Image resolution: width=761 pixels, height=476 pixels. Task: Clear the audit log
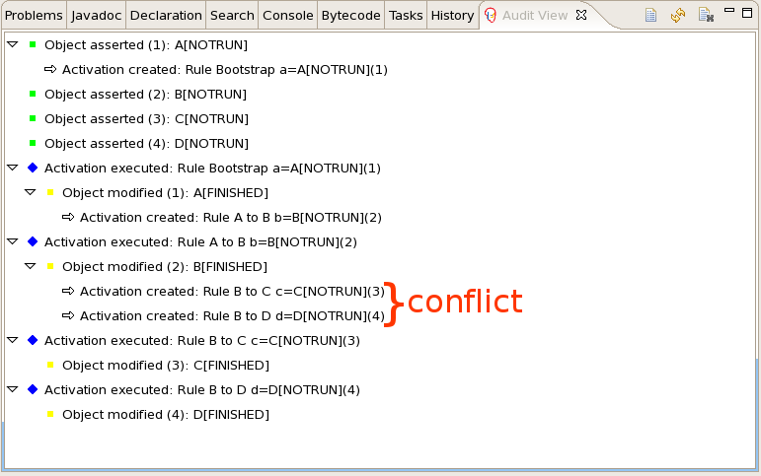706,16
